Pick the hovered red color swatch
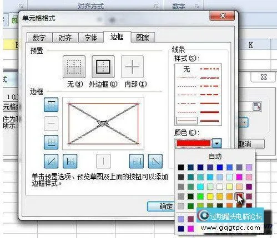The image size is (277, 238). coord(239,196)
